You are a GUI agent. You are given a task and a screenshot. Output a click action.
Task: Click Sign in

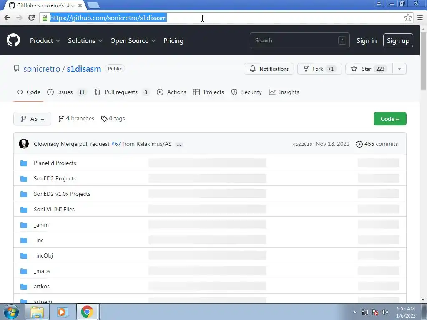tap(367, 40)
